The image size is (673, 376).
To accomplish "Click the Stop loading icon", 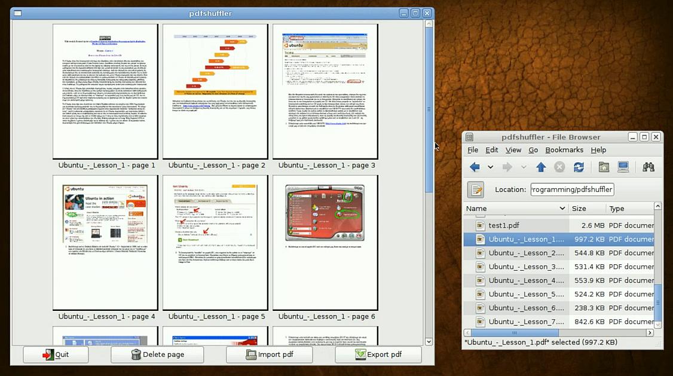I will [559, 167].
